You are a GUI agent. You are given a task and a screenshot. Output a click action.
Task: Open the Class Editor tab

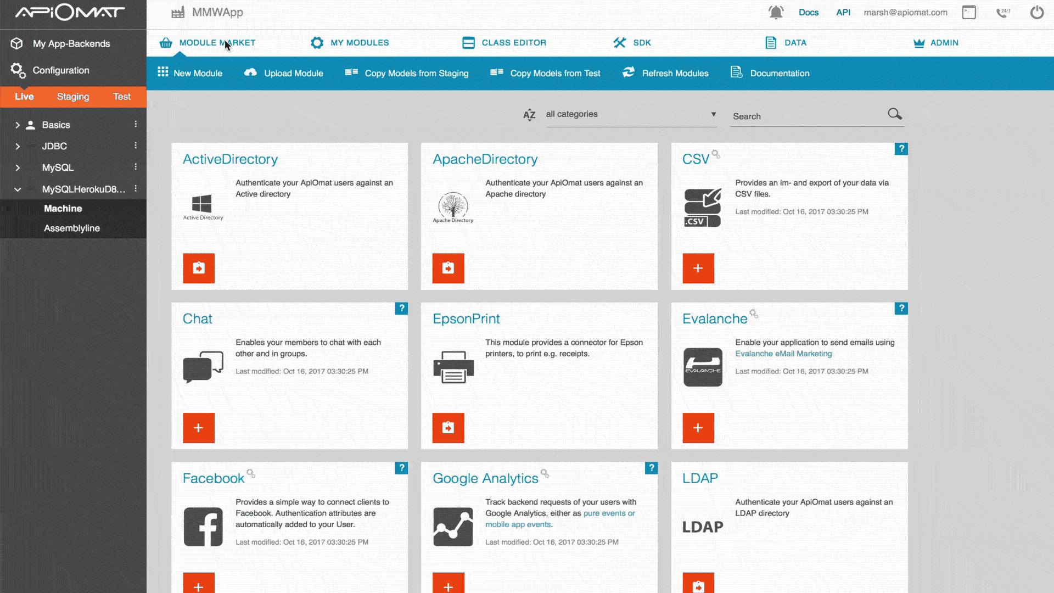click(x=504, y=43)
